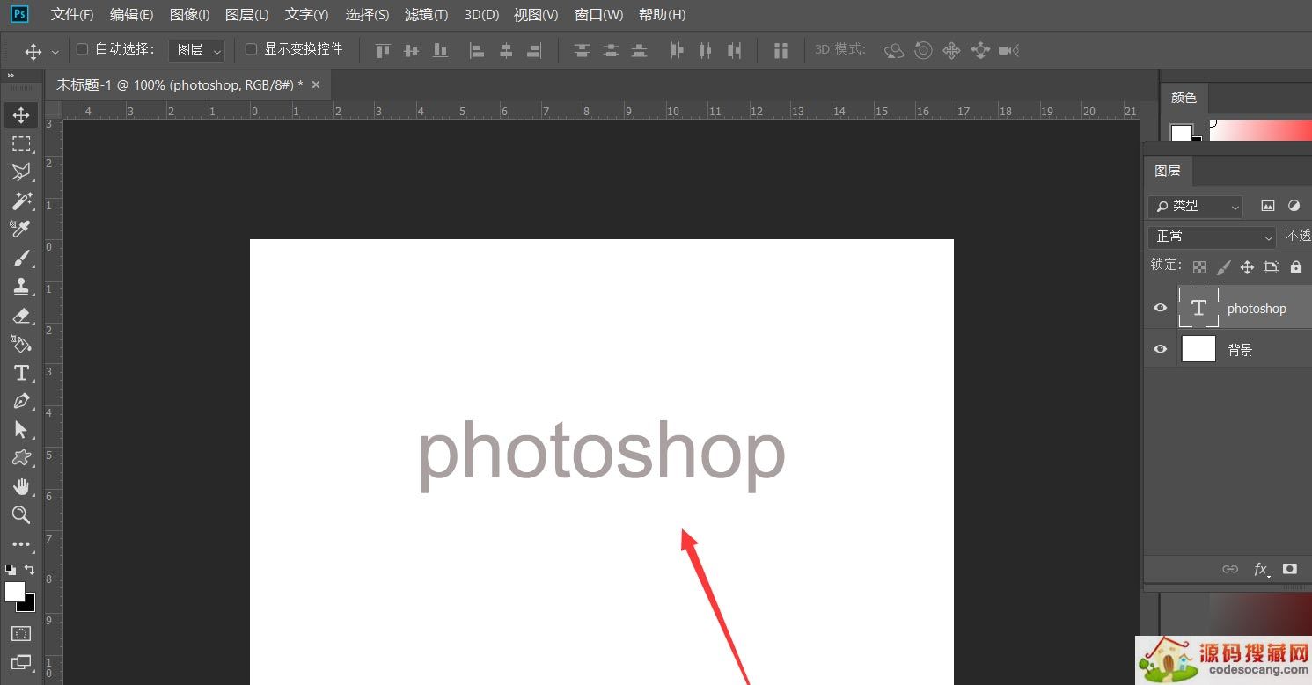
Task: Align top edges in options bar
Action: point(383,51)
